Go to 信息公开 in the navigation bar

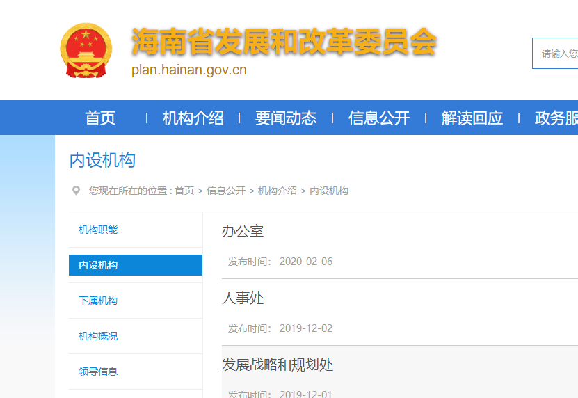[378, 118]
